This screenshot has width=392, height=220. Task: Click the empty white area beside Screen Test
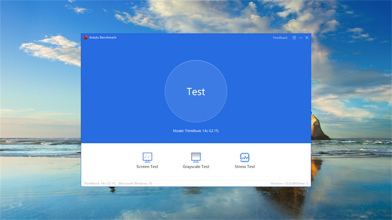[108, 161]
